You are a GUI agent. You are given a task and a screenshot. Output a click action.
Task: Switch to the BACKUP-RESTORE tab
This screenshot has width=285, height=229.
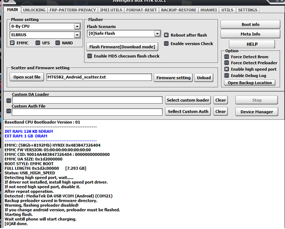179,10
